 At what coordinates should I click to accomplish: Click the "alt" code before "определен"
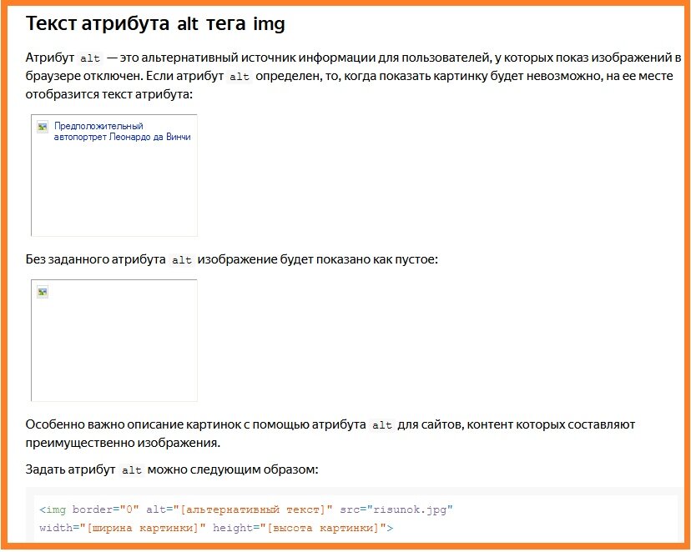(240, 77)
